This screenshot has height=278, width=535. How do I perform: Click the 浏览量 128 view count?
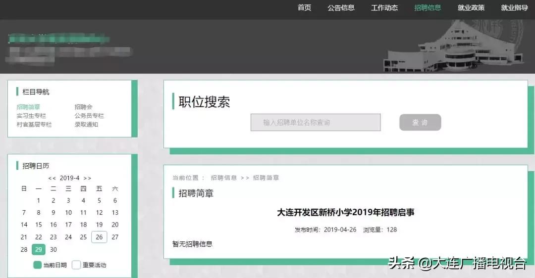pyautogui.click(x=380, y=230)
